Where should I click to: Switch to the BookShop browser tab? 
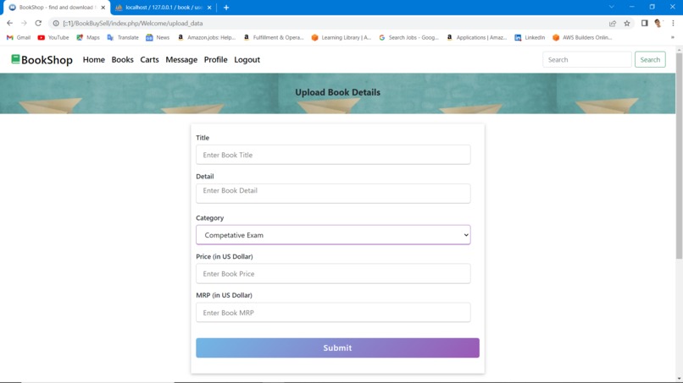pyautogui.click(x=57, y=8)
